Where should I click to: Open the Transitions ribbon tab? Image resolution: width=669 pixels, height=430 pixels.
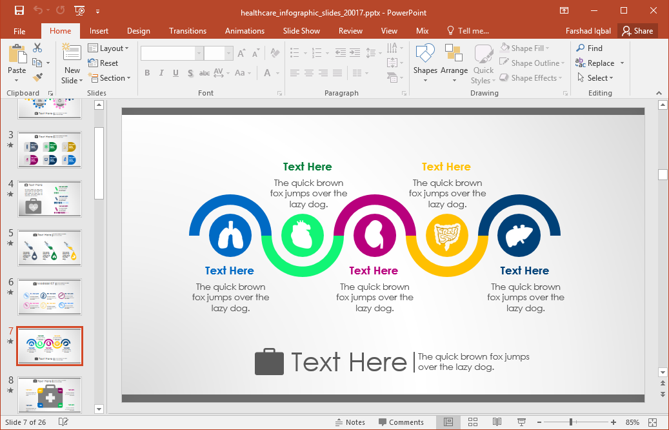188,31
